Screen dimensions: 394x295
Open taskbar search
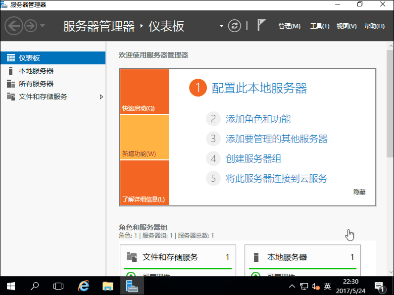pos(35,286)
